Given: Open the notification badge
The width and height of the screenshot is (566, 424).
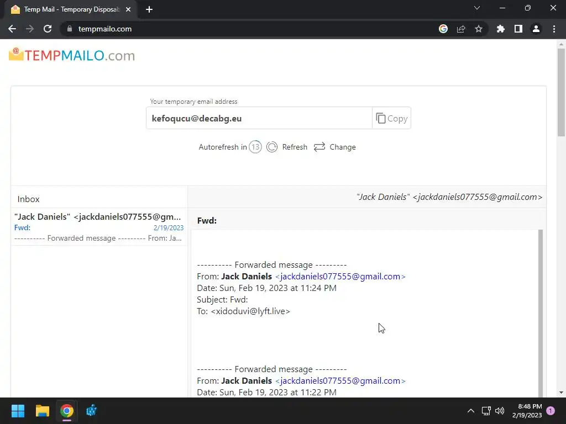Looking at the screenshot, I should click(551, 411).
